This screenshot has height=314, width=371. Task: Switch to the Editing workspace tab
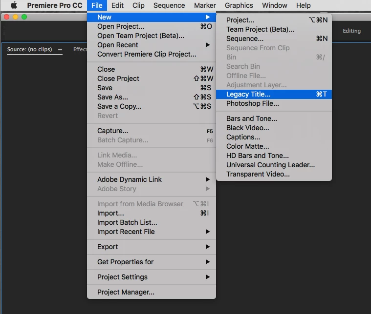351,31
